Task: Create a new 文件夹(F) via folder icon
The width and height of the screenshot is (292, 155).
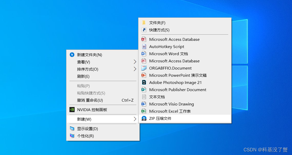Action: point(144,23)
